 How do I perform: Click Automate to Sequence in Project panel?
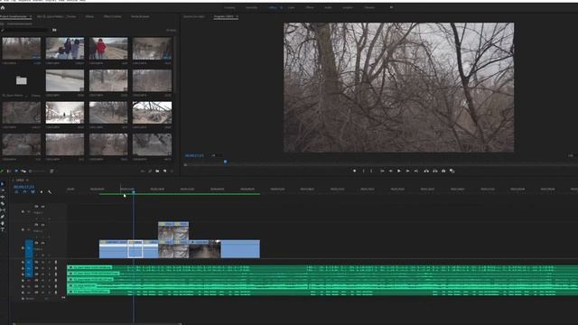143,171
